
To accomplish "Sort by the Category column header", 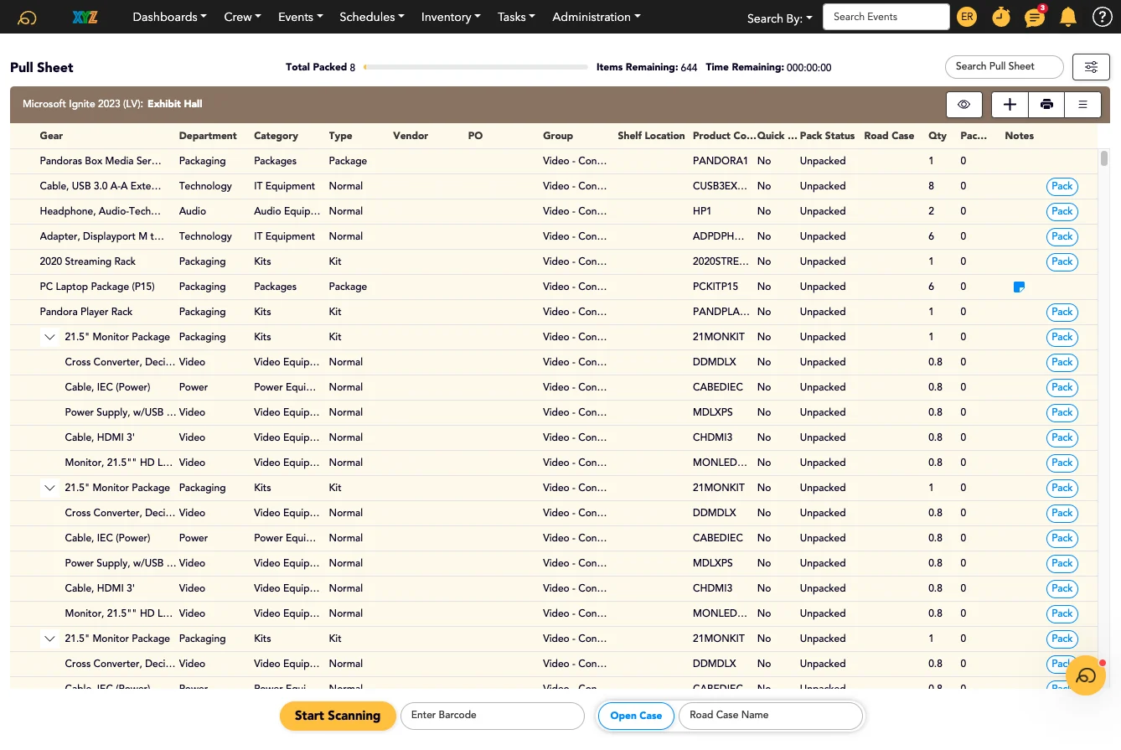I will click(276, 136).
